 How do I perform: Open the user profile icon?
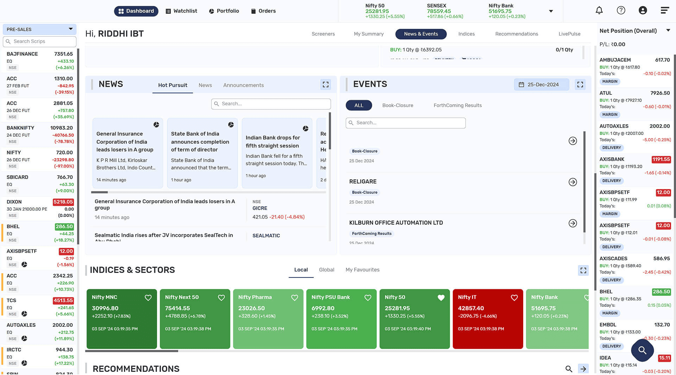click(x=643, y=11)
